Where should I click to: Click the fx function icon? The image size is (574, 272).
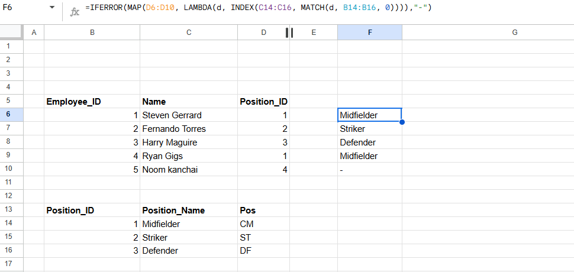(75, 12)
